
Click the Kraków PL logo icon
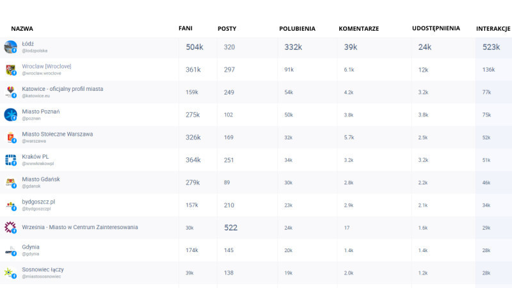click(10, 160)
